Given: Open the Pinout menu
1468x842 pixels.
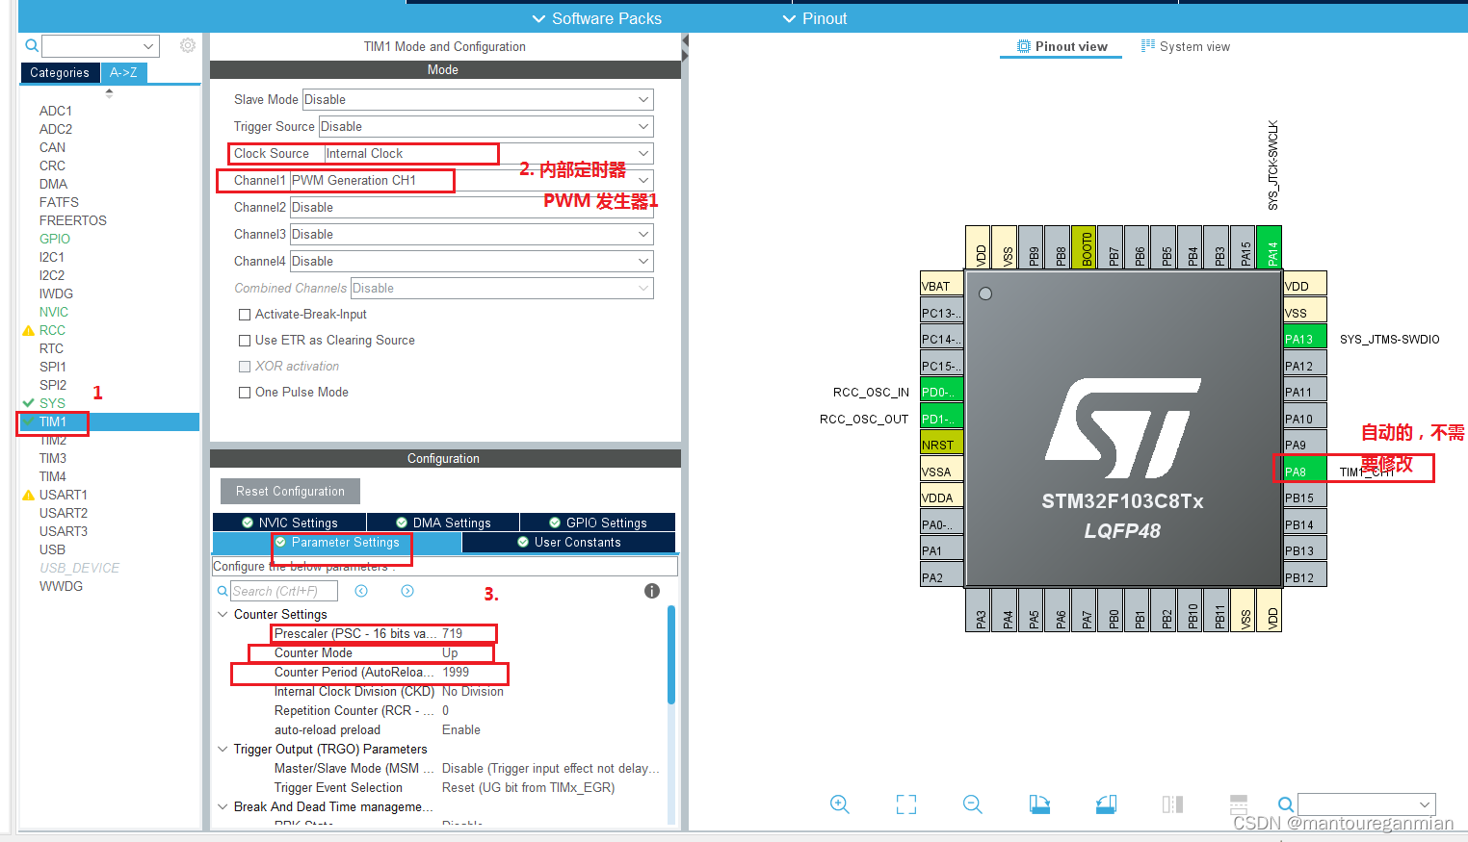Looking at the screenshot, I should pyautogui.click(x=815, y=18).
